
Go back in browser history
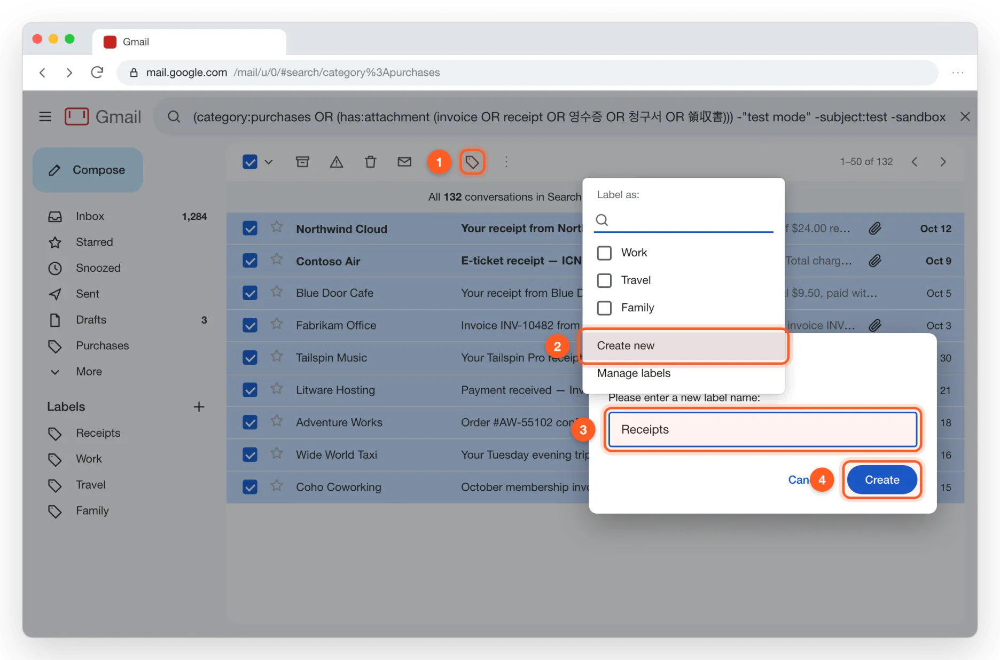tap(42, 72)
